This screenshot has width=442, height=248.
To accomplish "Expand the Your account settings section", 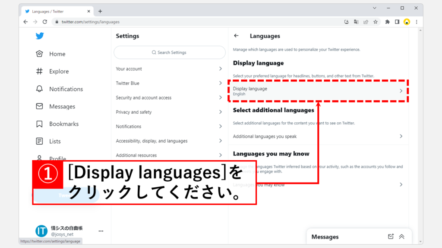I will coord(169,69).
